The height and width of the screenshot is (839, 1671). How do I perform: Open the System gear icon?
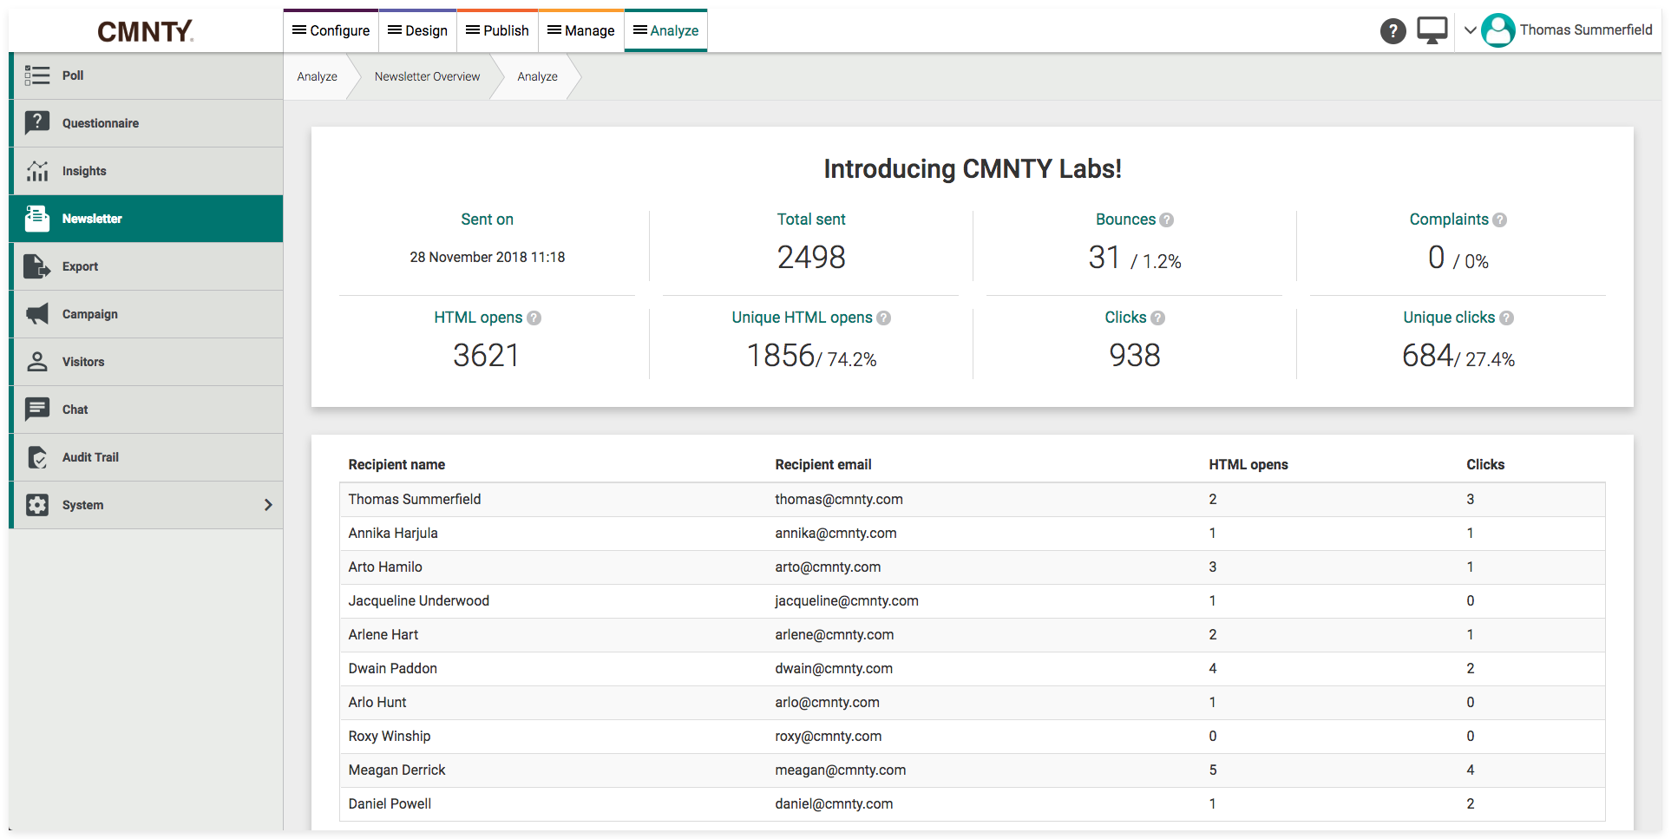[37, 505]
